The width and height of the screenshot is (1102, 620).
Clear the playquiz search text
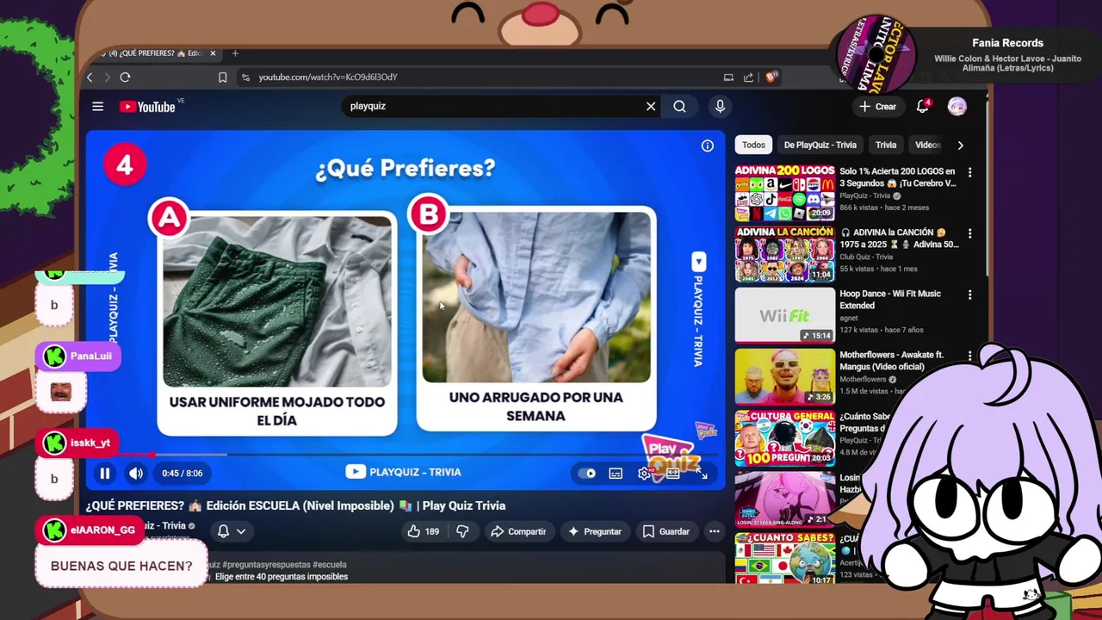(x=651, y=107)
